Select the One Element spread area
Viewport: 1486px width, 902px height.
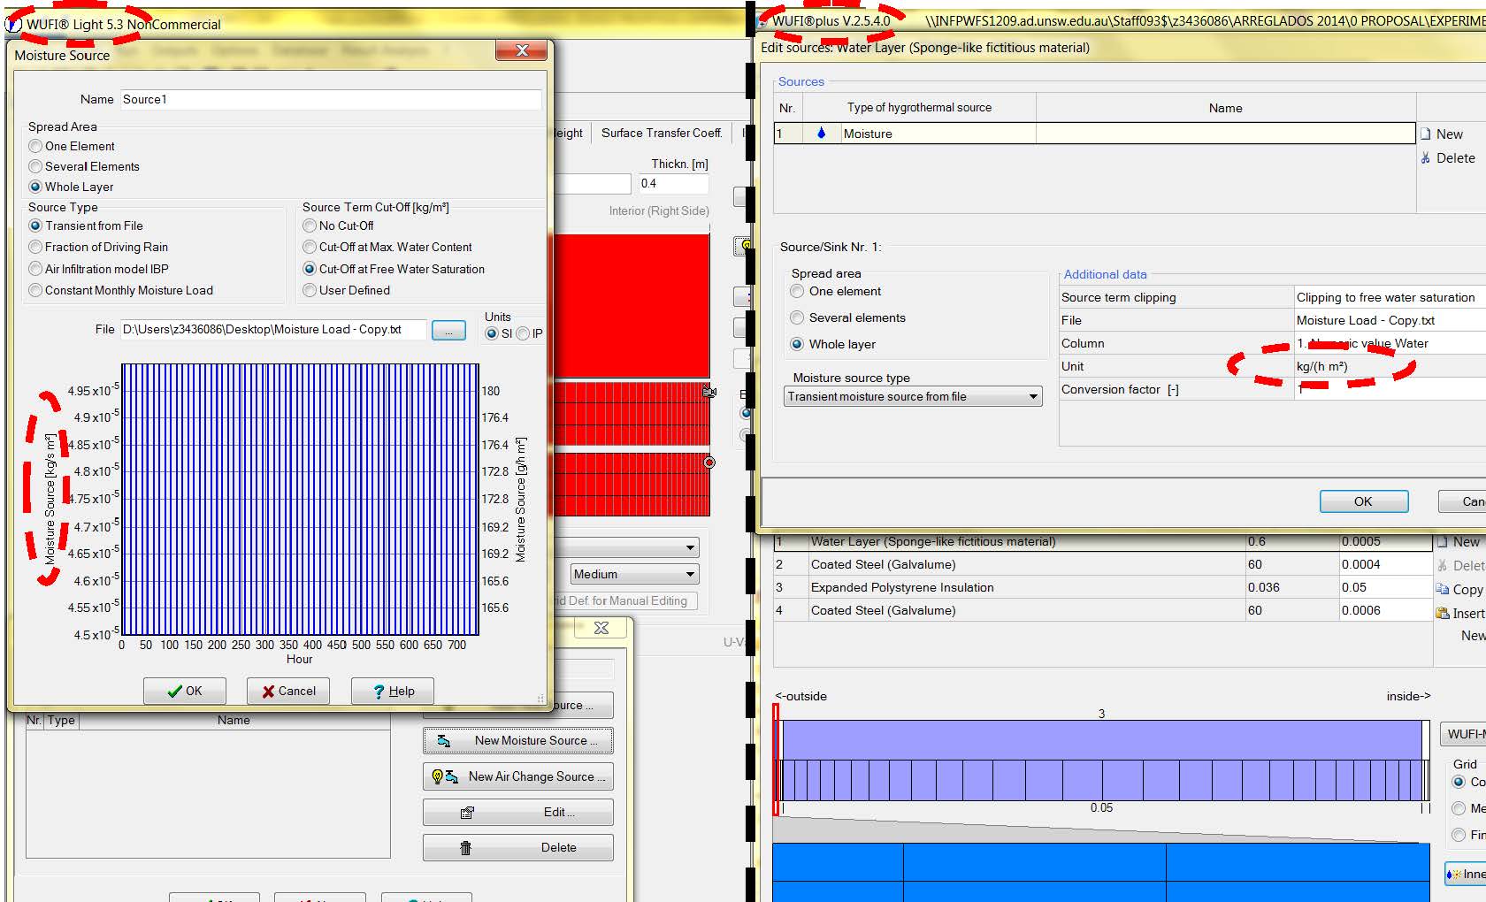pos(36,147)
